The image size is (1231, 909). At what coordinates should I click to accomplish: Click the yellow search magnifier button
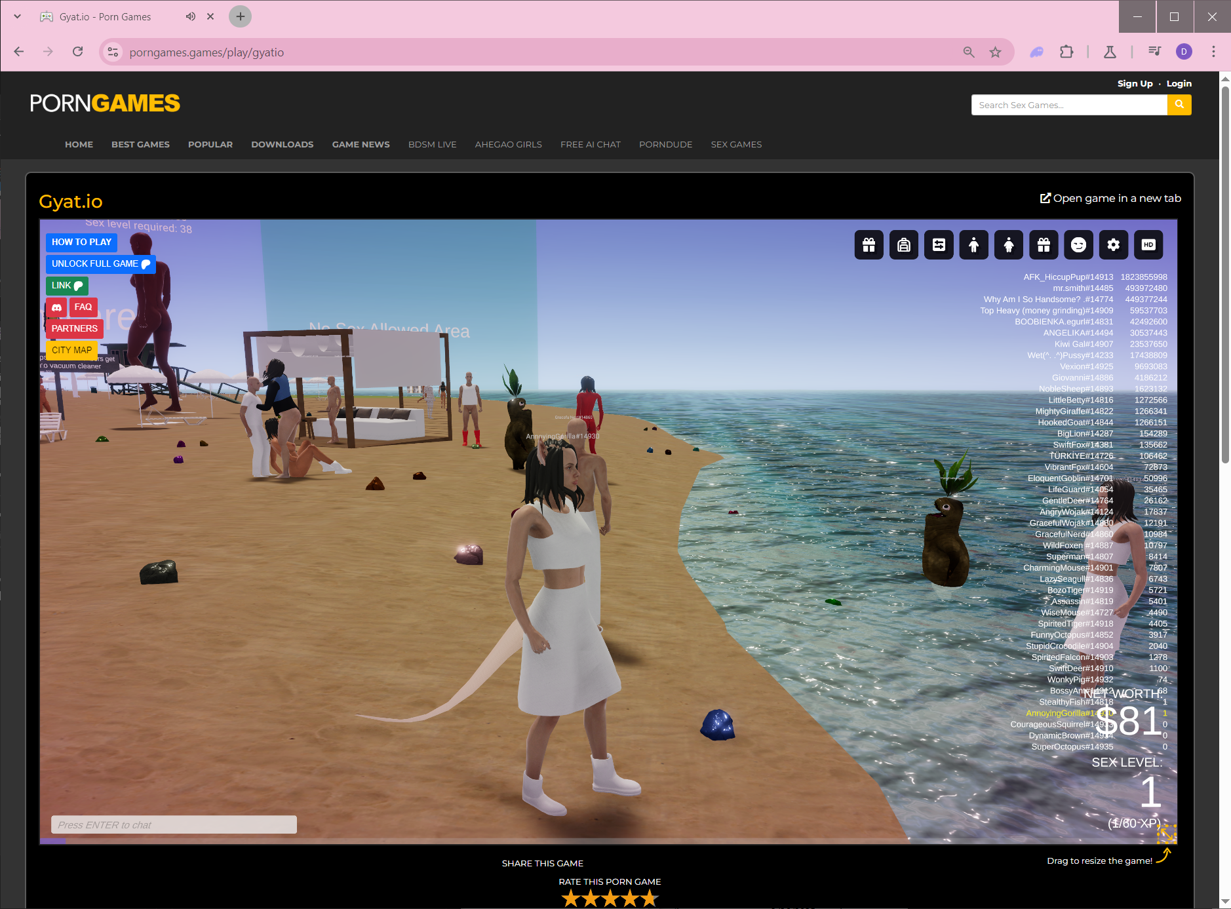coord(1179,105)
